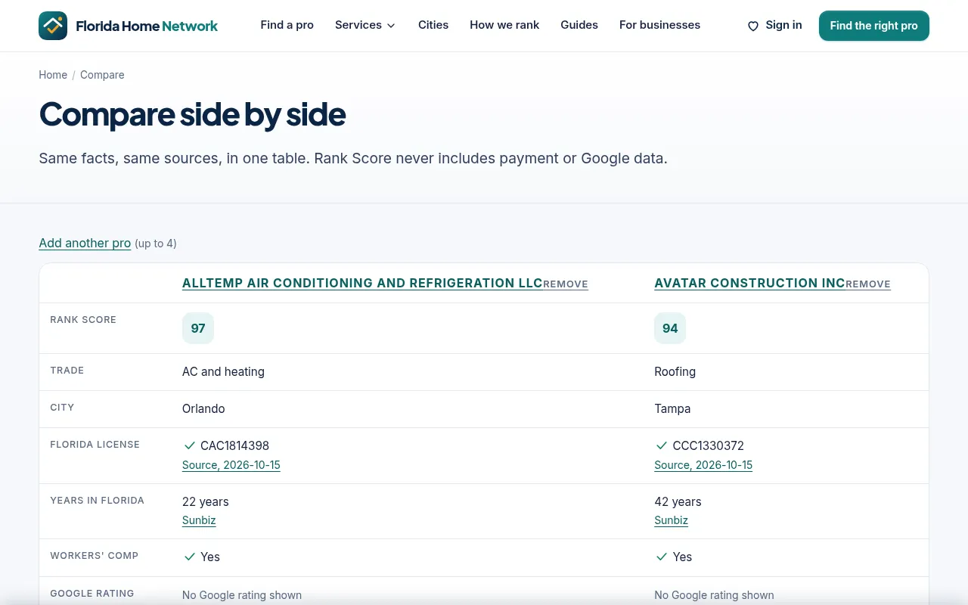Open ALLTEMP AIR CONDITIONING AND REFRIGERATION LLC profile
Viewport: 968px width, 605px height.
tap(362, 283)
